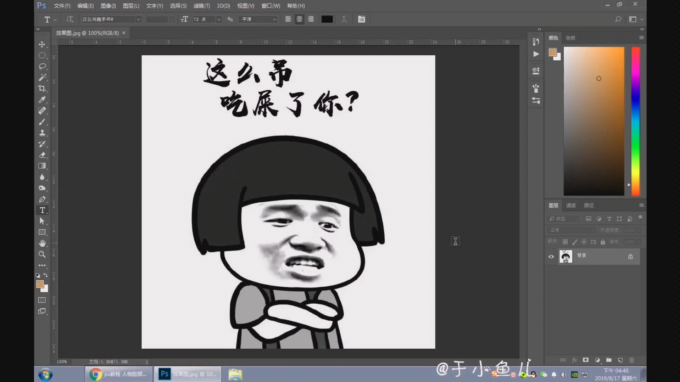The image size is (680, 382).
Task: Open the workspace switcher dropdown
Action: (x=636, y=19)
